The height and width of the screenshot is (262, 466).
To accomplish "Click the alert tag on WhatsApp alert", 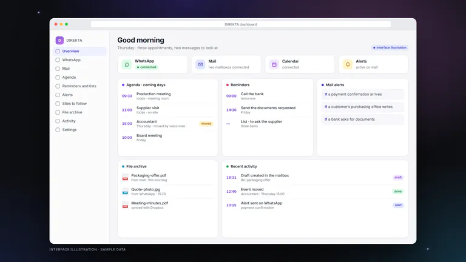I will (x=398, y=205).
